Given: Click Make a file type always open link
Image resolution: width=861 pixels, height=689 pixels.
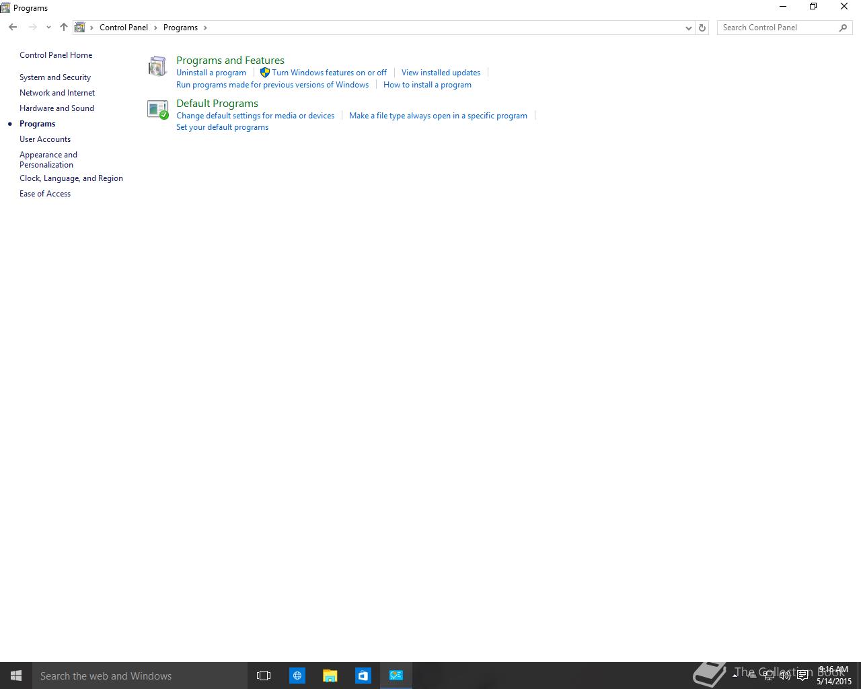Looking at the screenshot, I should [x=438, y=116].
